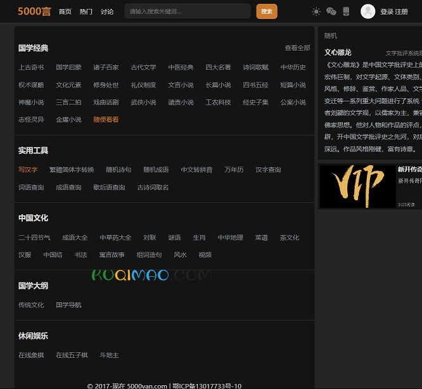Open the 国学导航 link
Screen dimensions: 422x389
click(68, 305)
